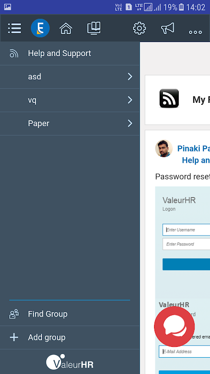Go to the Home icon

point(66,29)
